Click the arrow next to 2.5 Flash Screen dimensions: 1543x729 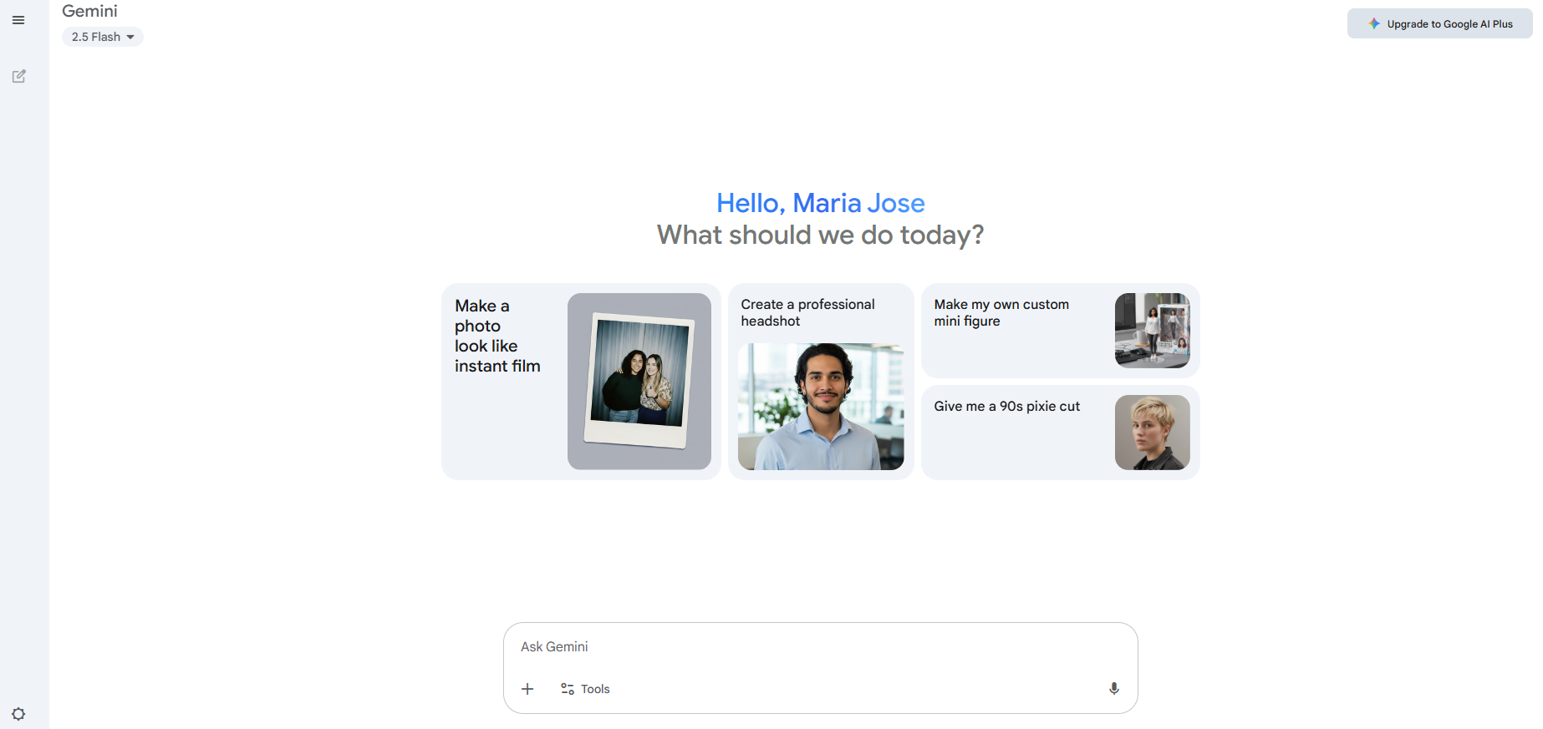[130, 37]
